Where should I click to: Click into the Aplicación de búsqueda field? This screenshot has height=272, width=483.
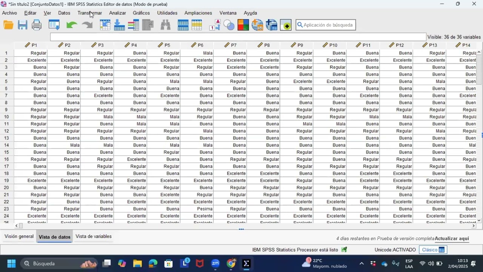[x=325, y=25]
